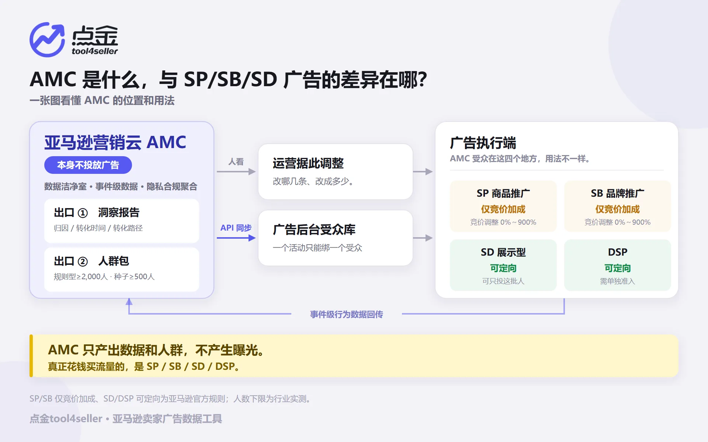Click the text 改哪几条、改成多少。

click(313, 181)
